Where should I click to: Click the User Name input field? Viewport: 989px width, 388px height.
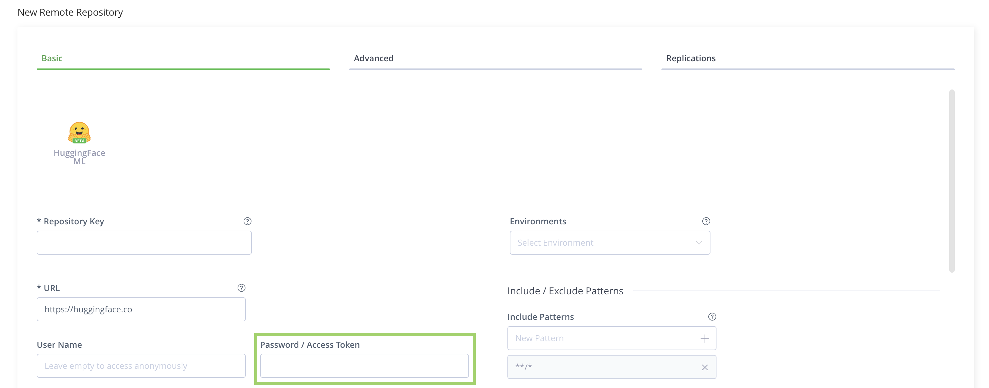(x=141, y=366)
